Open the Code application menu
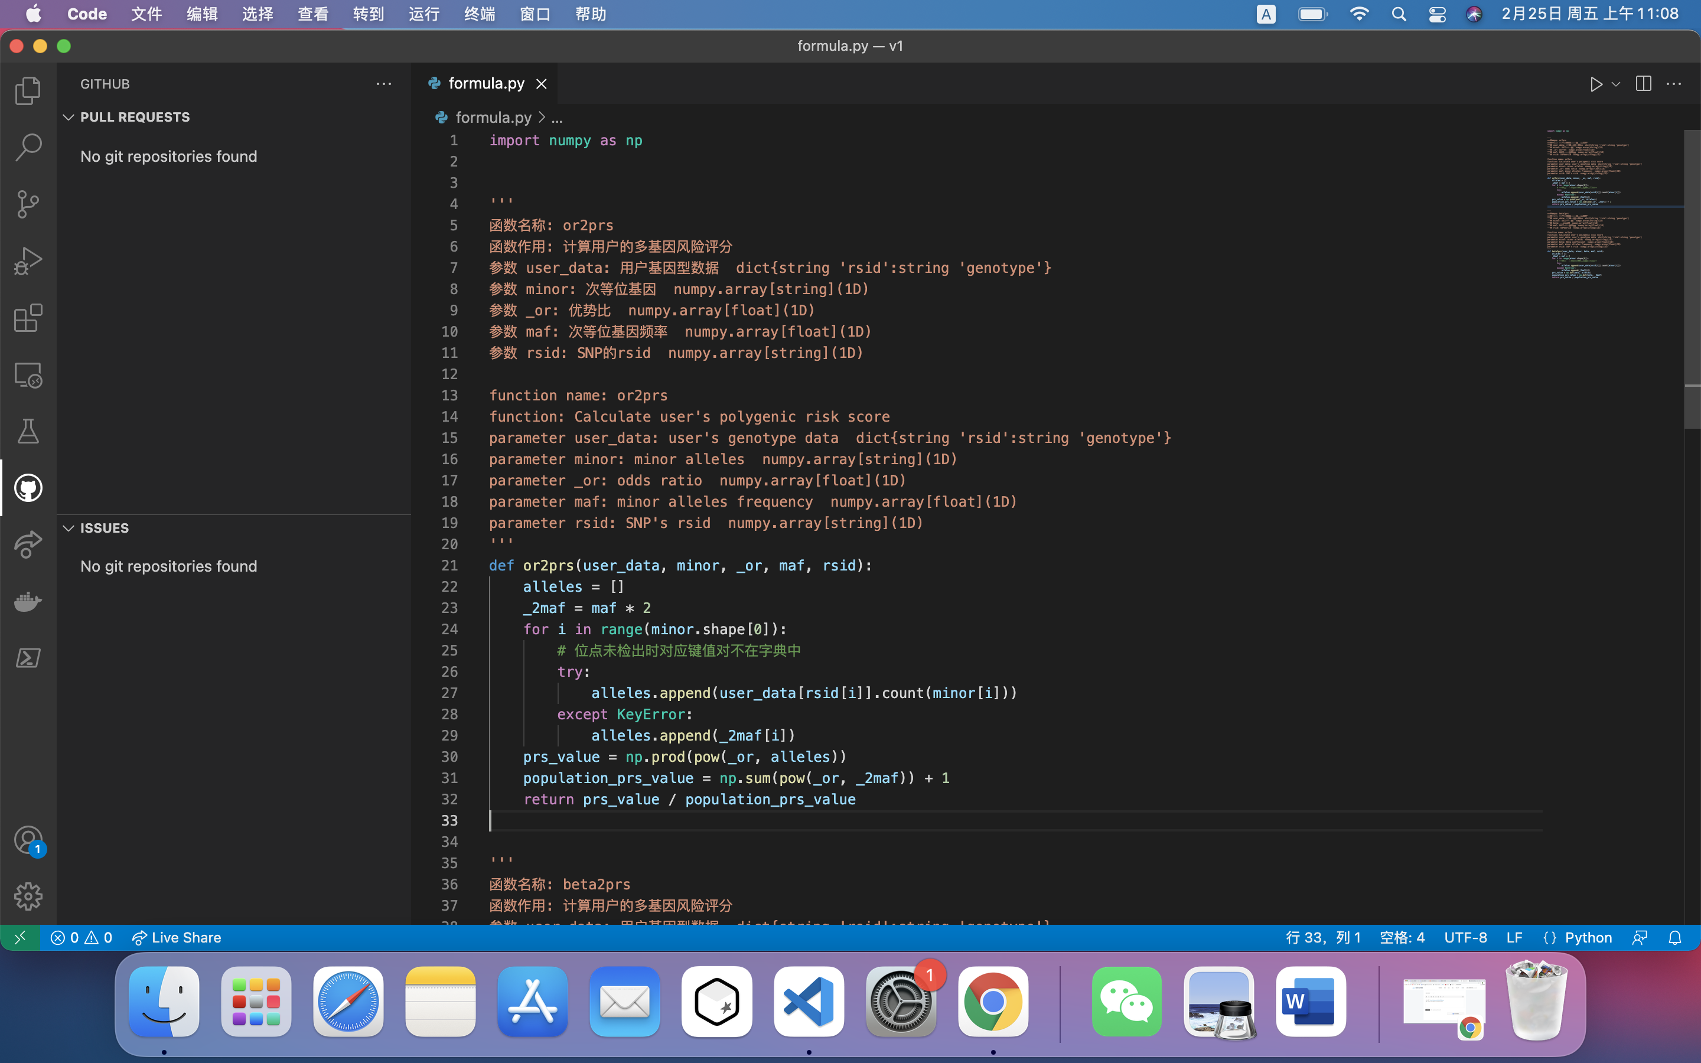 point(87,14)
